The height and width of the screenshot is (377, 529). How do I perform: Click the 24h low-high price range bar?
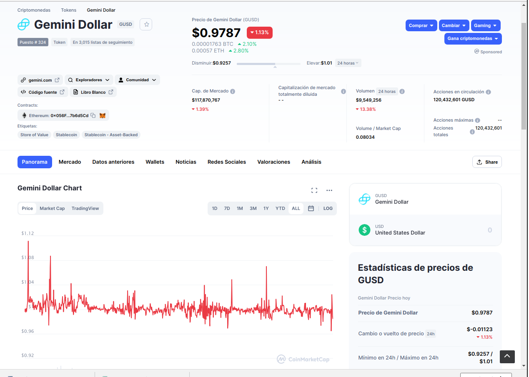[268, 64]
